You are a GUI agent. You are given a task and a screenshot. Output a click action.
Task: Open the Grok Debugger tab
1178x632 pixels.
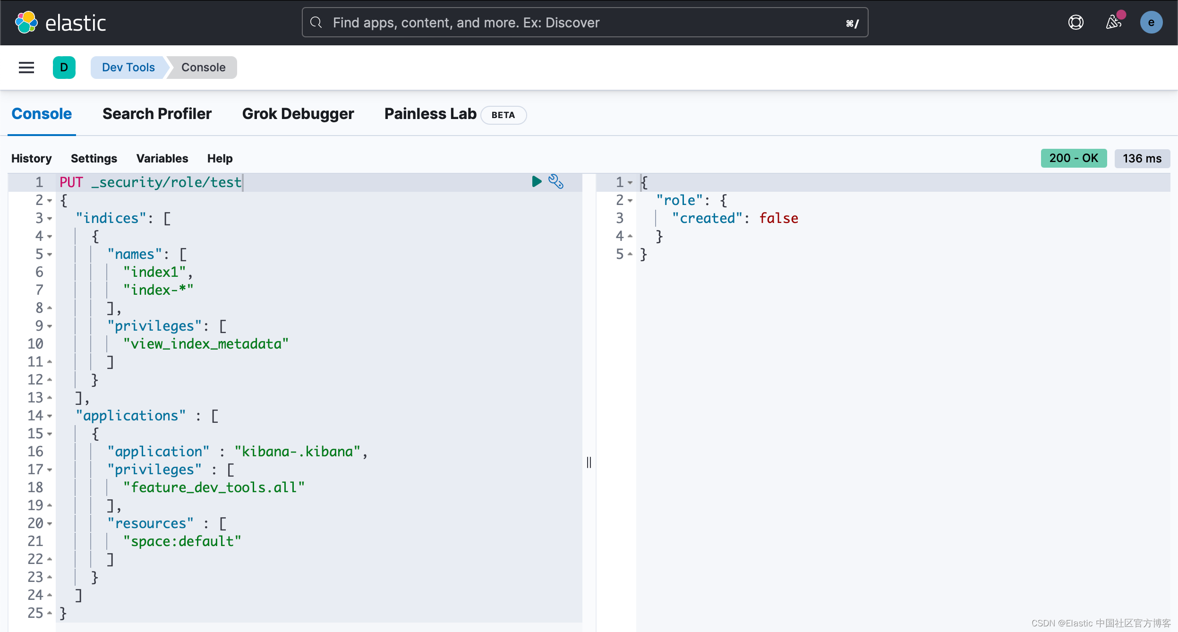tap(298, 114)
